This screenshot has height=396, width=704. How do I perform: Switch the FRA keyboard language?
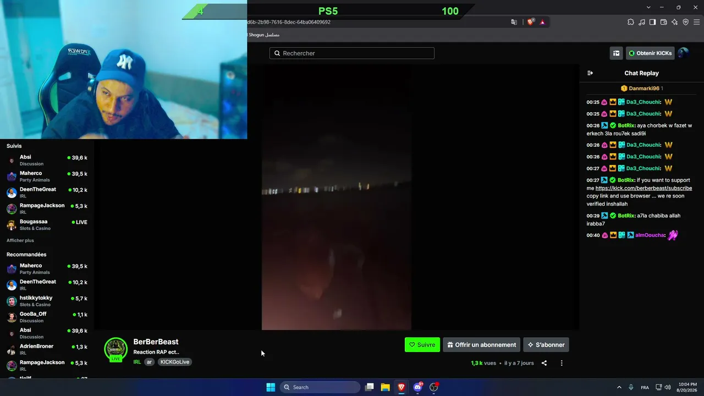[645, 387]
